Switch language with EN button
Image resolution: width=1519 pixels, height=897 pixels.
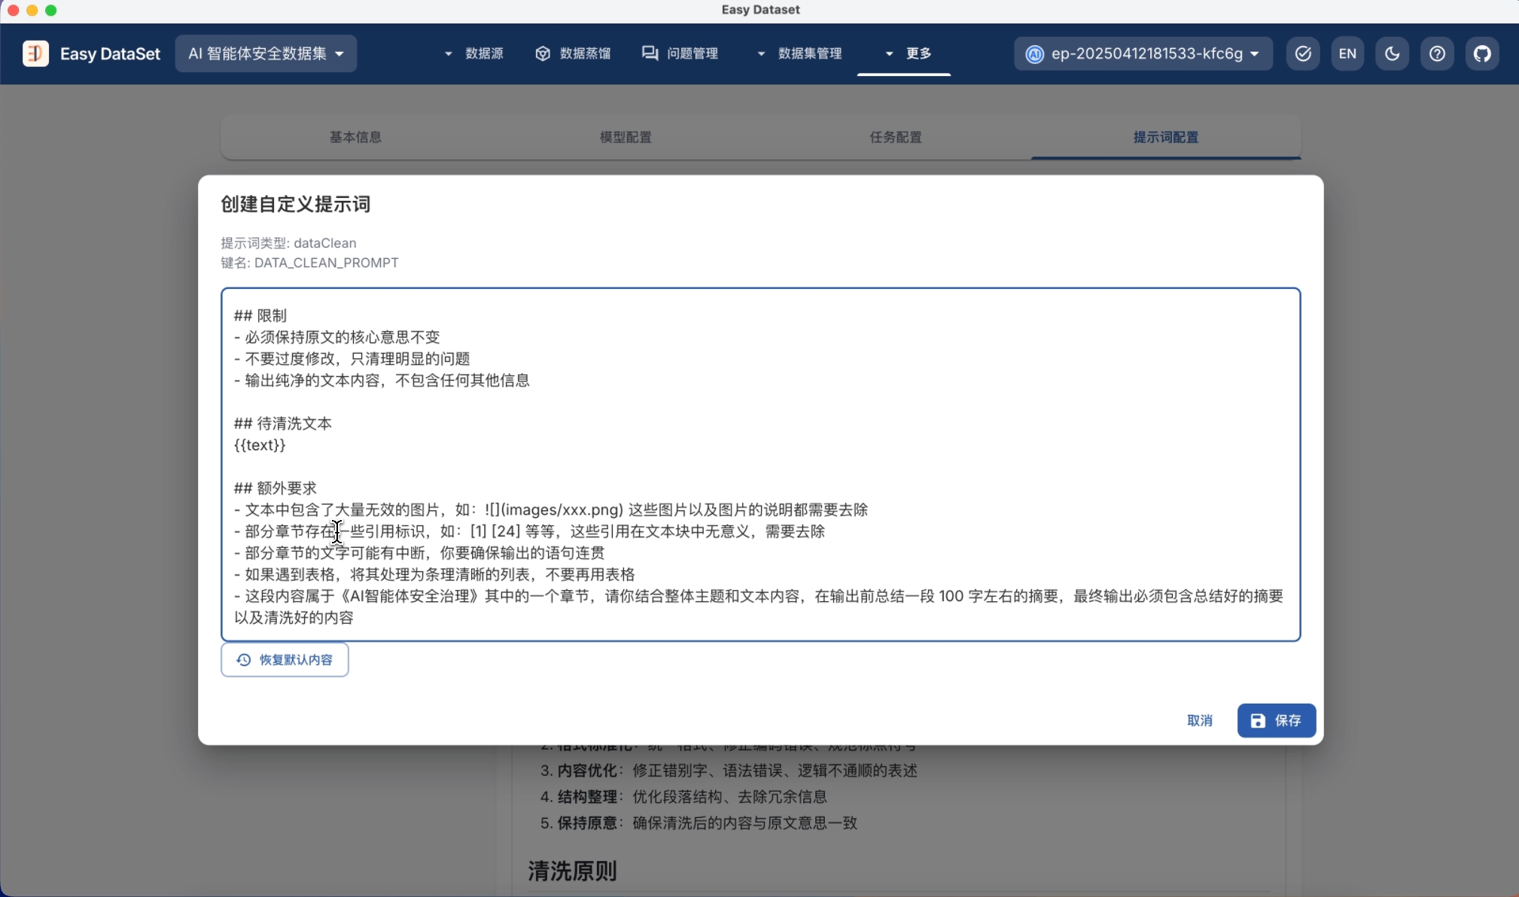point(1347,53)
